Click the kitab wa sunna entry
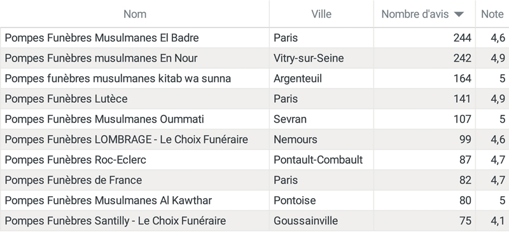Viewport: 509px width, 238px height. tap(118, 79)
